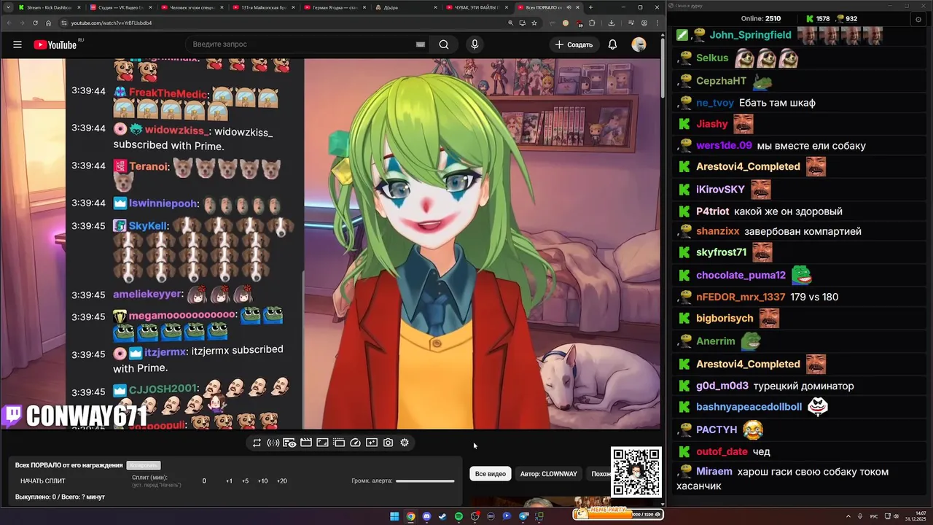Click the card-with-eye icon in player toolbar
This screenshot has width=933, height=525.
(x=289, y=443)
